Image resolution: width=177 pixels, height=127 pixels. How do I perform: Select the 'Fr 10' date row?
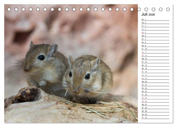click(x=155, y=49)
